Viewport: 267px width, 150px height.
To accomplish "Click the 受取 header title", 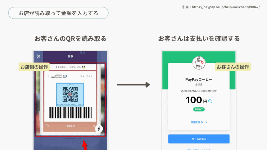I will tap(70, 56).
